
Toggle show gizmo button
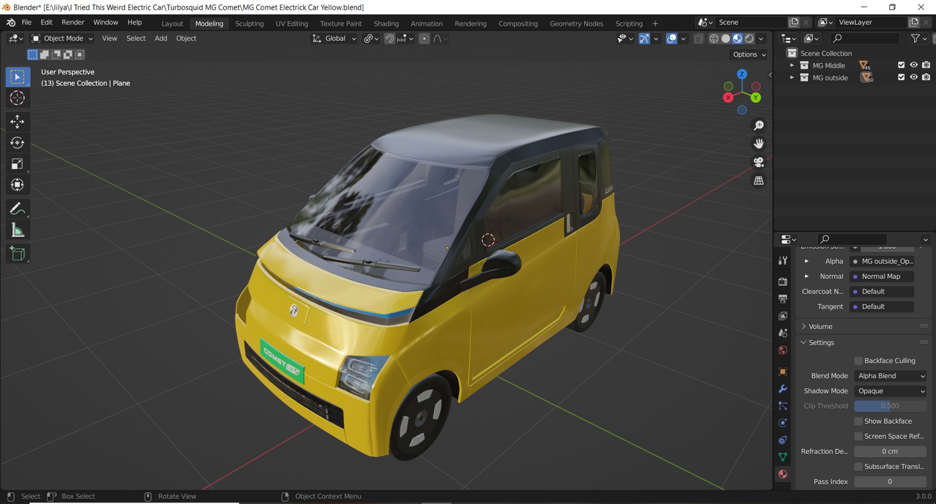644,39
